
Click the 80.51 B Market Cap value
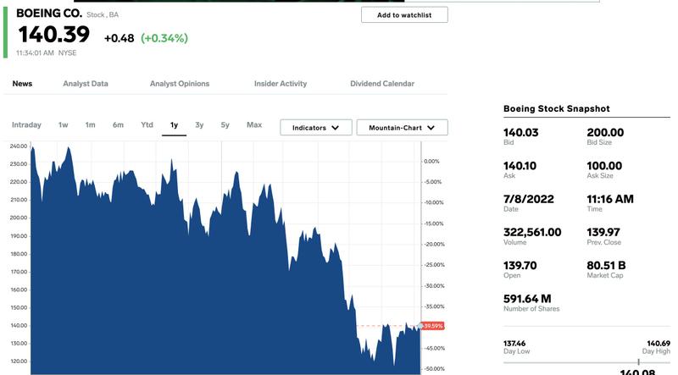point(606,266)
